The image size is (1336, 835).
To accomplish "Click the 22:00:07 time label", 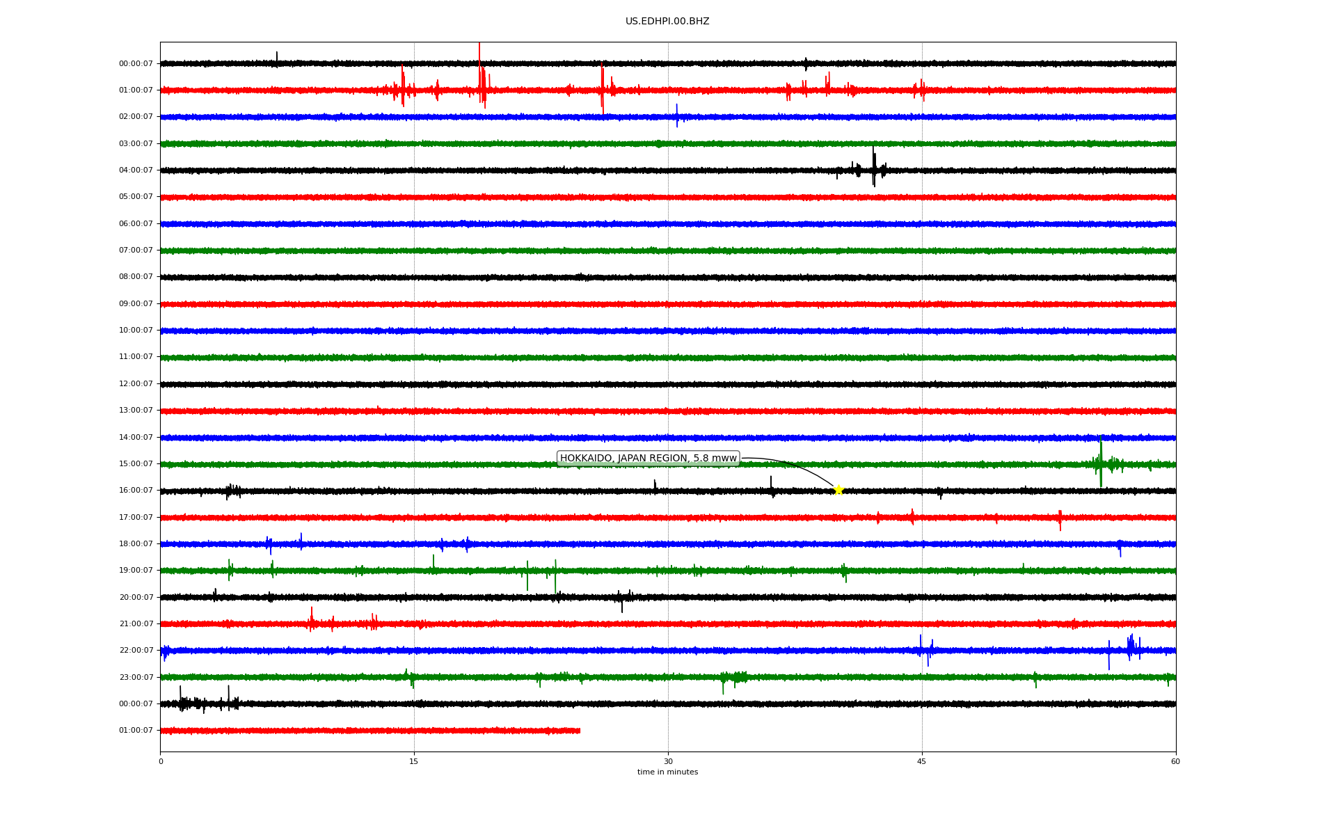I will click(136, 651).
